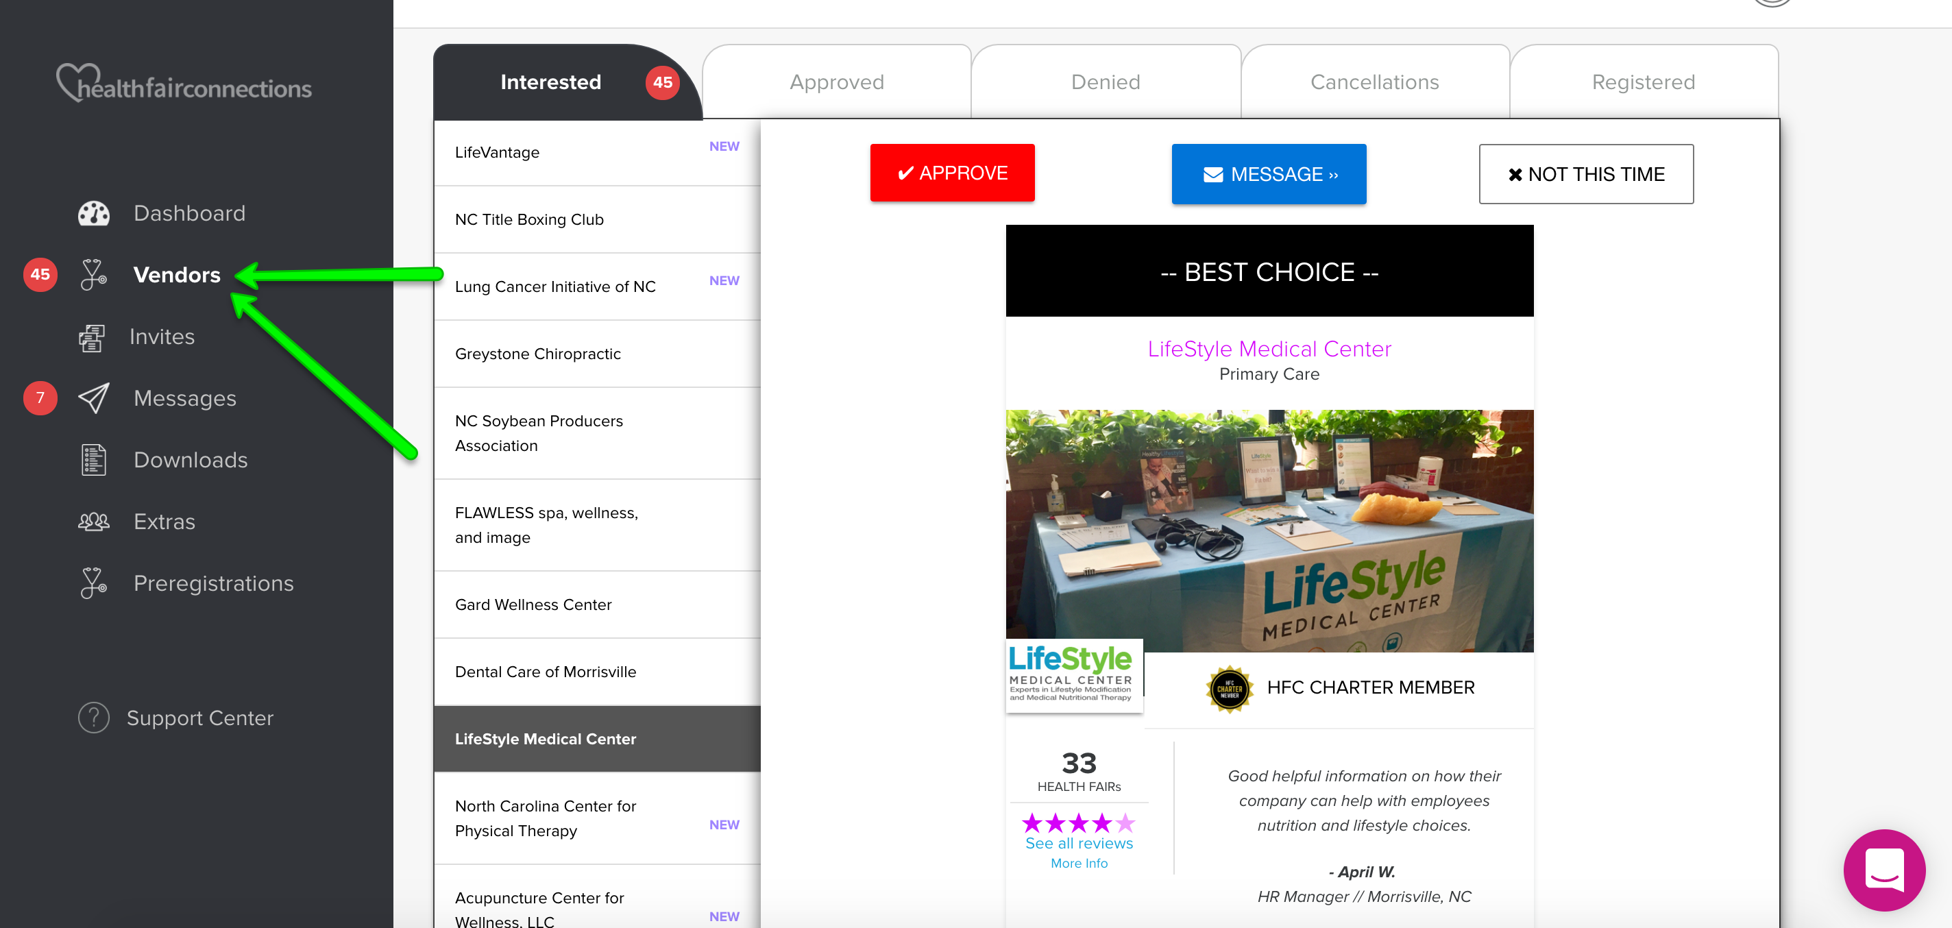This screenshot has height=928, width=1952.
Task: Click the Messages paper plane icon
Action: pos(93,398)
